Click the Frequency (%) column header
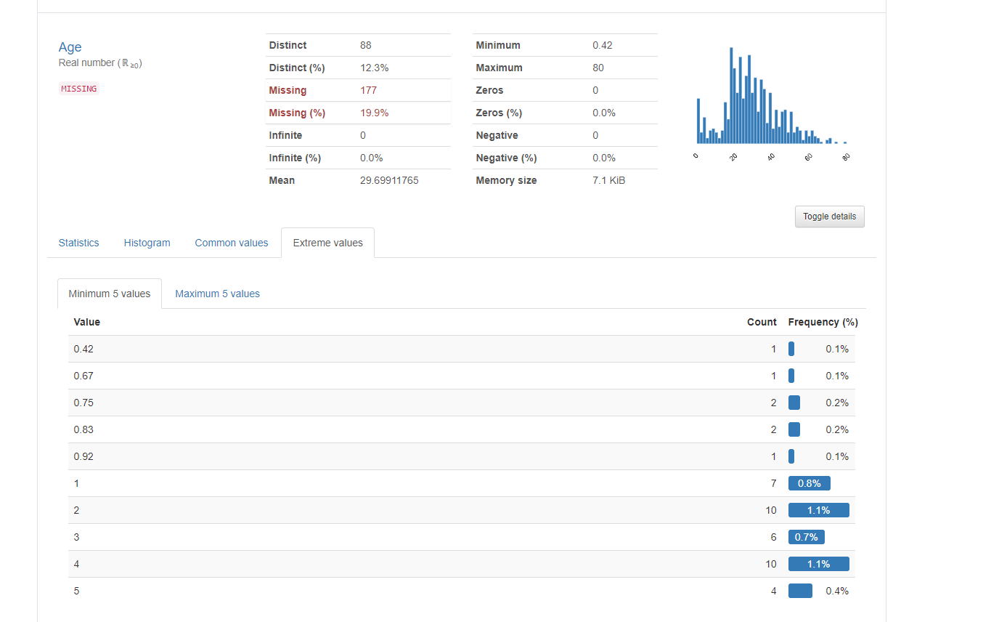This screenshot has width=1007, height=622. 823,322
